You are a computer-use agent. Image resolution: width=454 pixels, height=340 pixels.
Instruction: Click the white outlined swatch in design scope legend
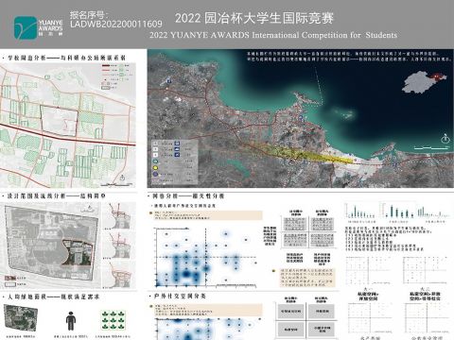9,284
